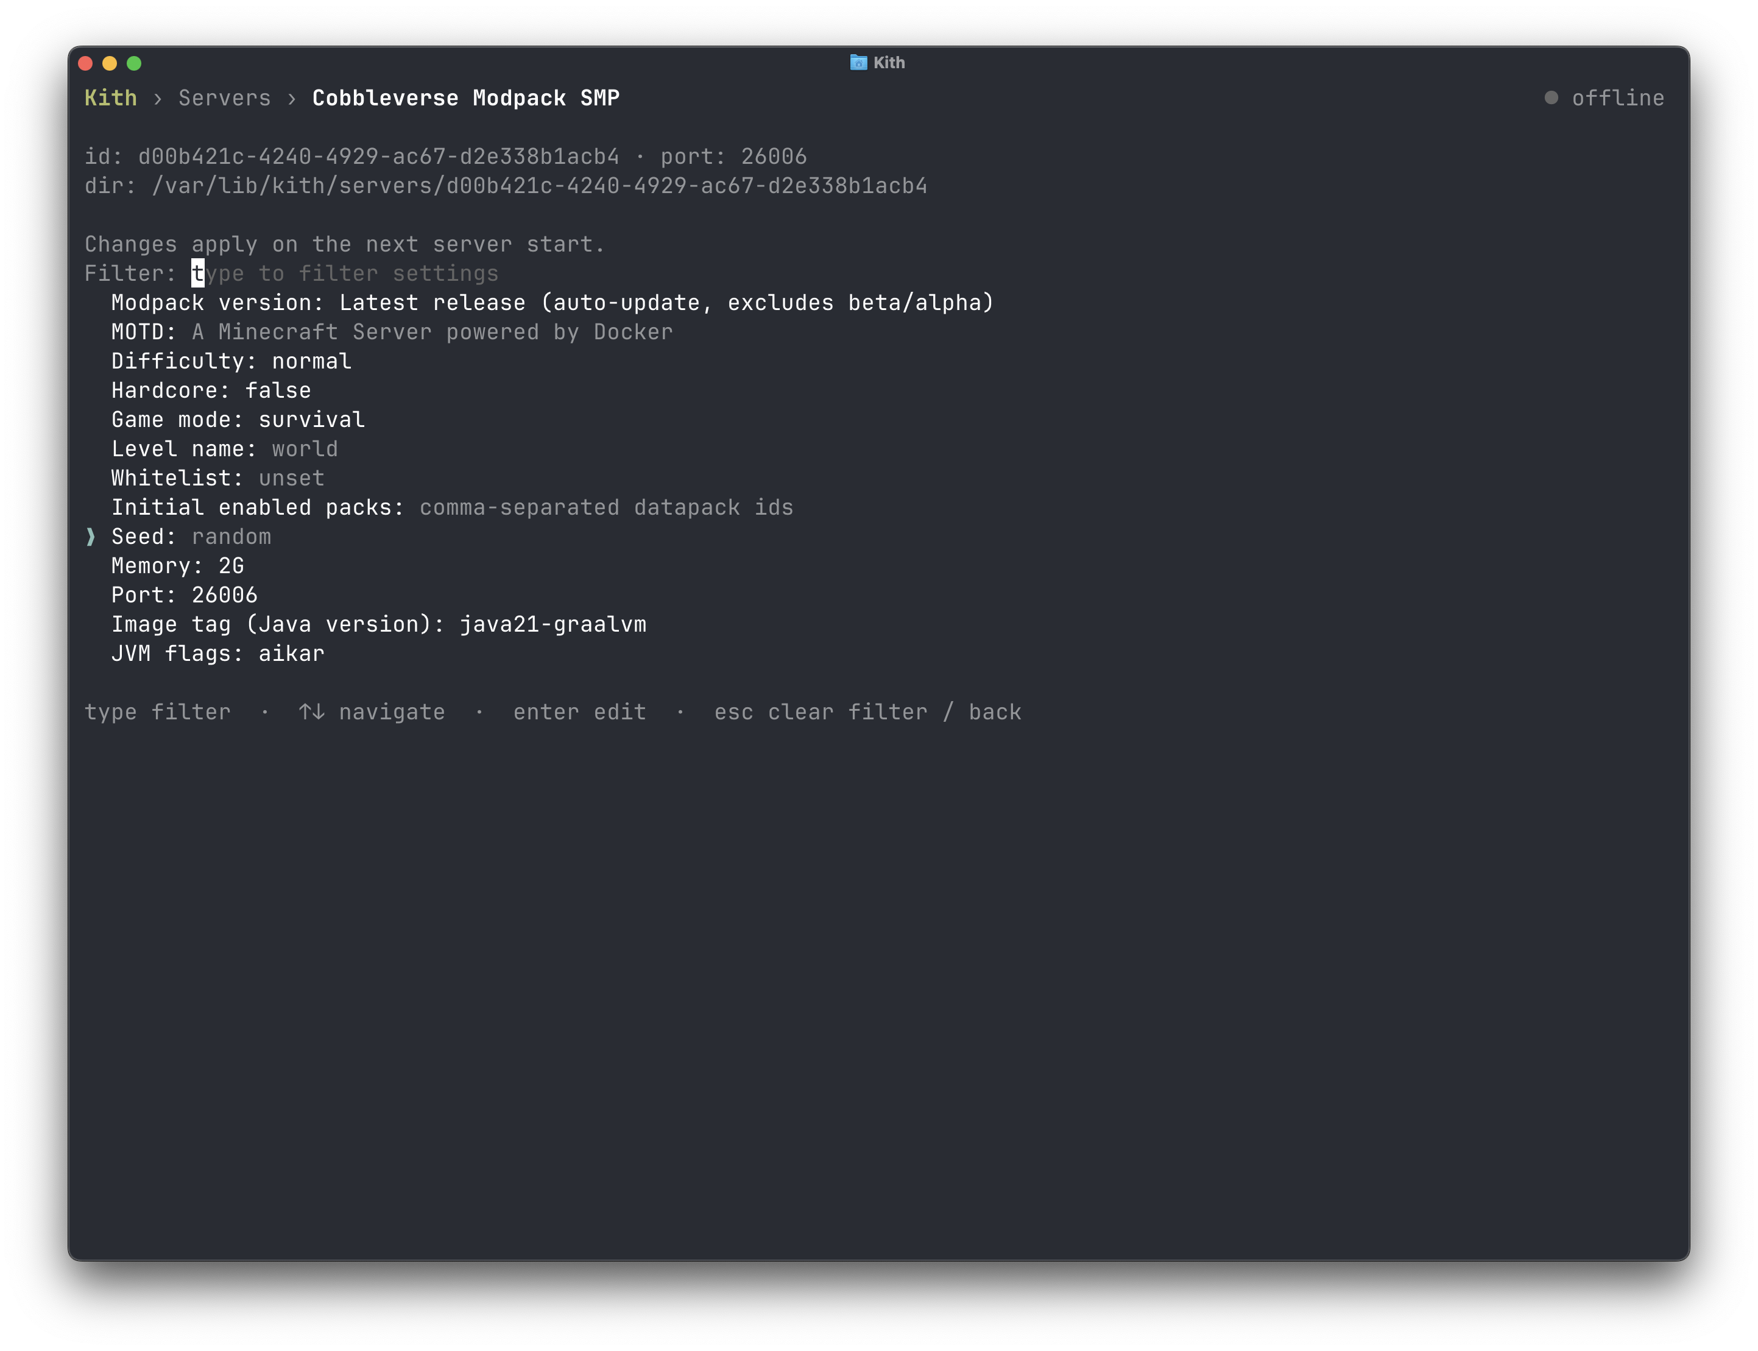Click the 'type filter' hint
The image size is (1758, 1351).
click(158, 713)
